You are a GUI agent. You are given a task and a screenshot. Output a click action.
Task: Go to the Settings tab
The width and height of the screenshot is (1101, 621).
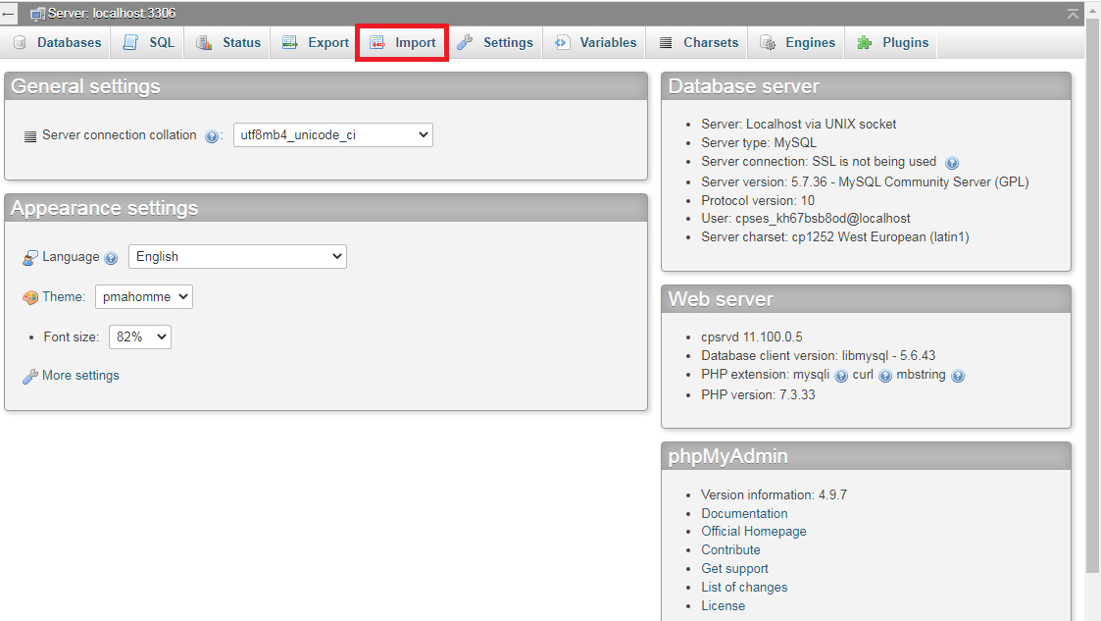pos(495,43)
